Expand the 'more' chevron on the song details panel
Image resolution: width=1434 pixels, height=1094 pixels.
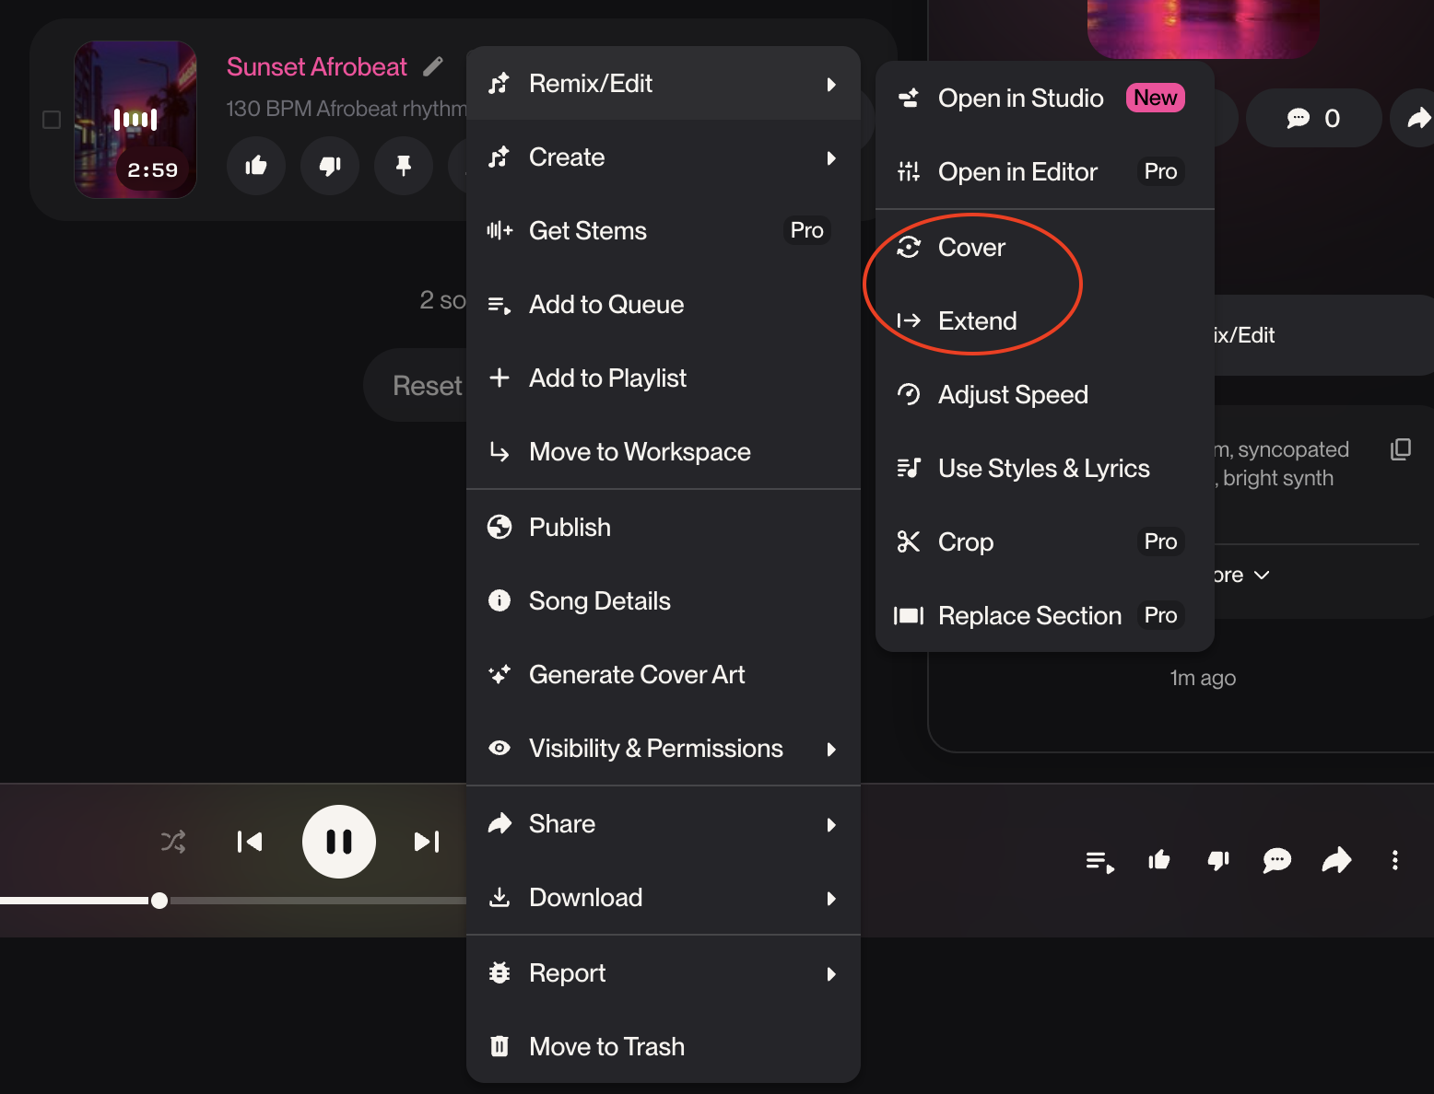[1261, 575]
